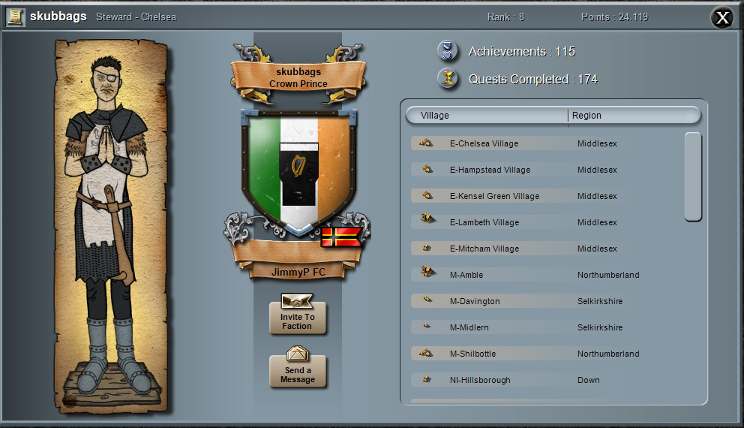
Task: Select NI-Hillsborough village name
Action: pos(480,380)
